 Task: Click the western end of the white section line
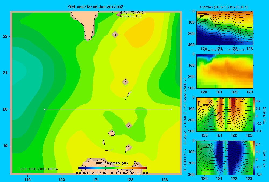pos(45,109)
